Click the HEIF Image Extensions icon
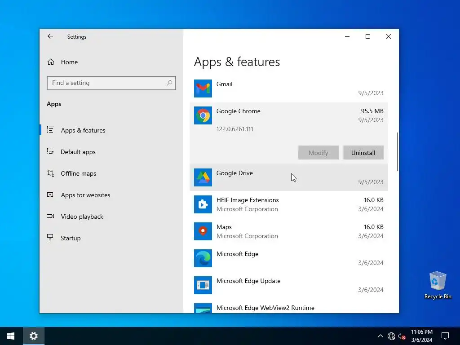 pos(203,204)
